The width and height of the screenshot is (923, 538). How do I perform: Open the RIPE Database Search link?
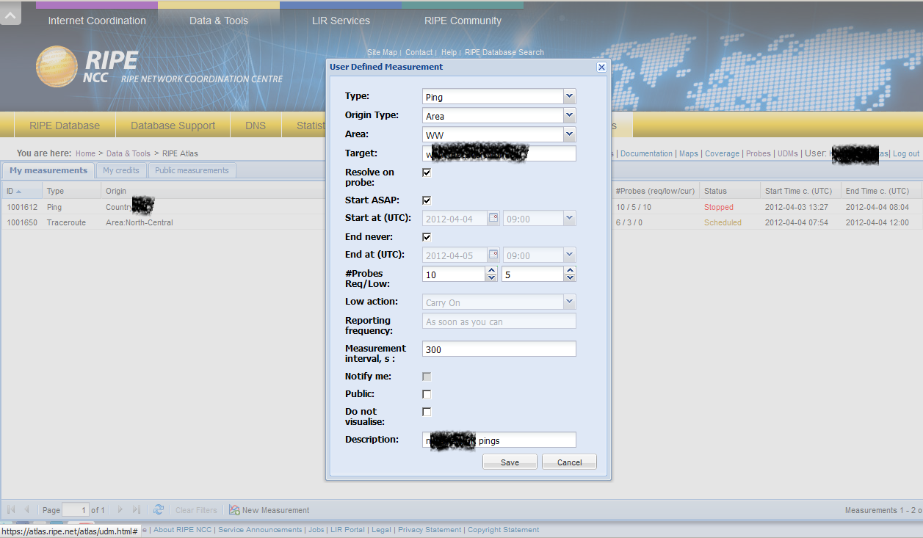504,53
